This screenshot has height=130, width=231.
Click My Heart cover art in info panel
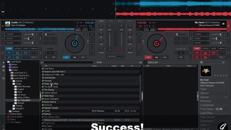pyautogui.click(x=206, y=71)
